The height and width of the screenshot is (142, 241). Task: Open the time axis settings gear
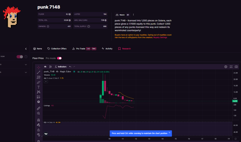click(236, 139)
